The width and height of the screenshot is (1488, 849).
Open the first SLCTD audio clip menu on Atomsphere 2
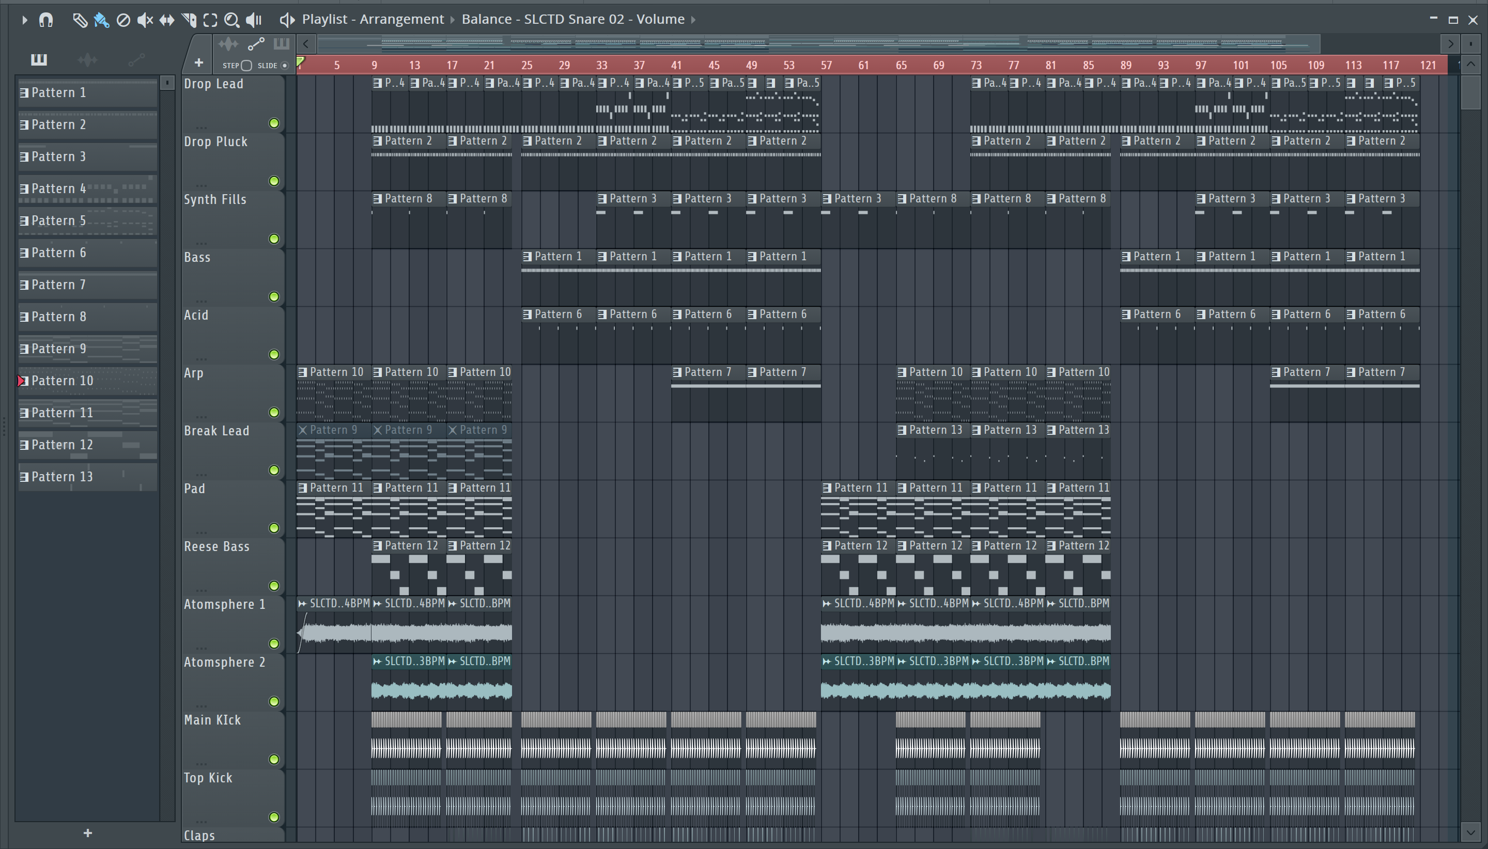coord(377,661)
